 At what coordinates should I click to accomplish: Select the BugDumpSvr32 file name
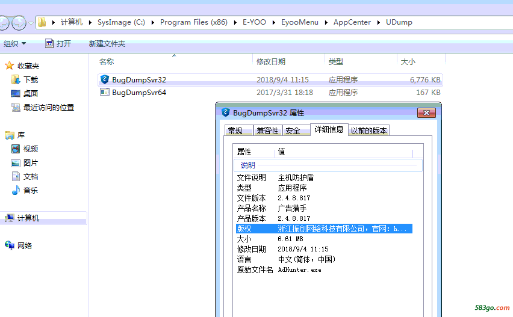(139, 80)
